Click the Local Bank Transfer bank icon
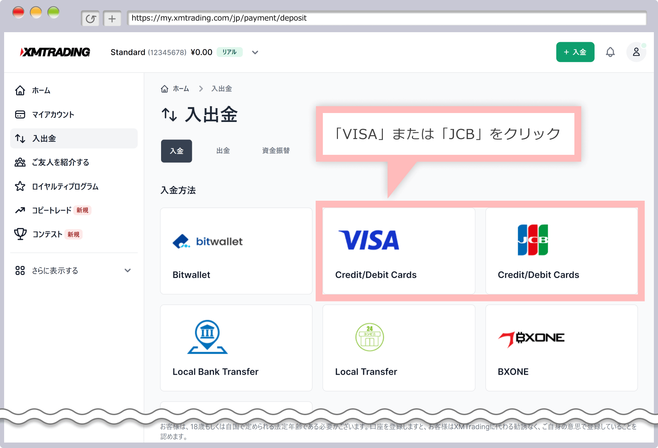 [207, 337]
